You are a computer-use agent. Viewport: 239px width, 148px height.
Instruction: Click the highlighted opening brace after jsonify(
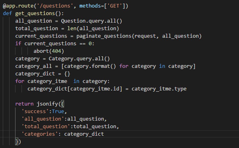coord(63,104)
